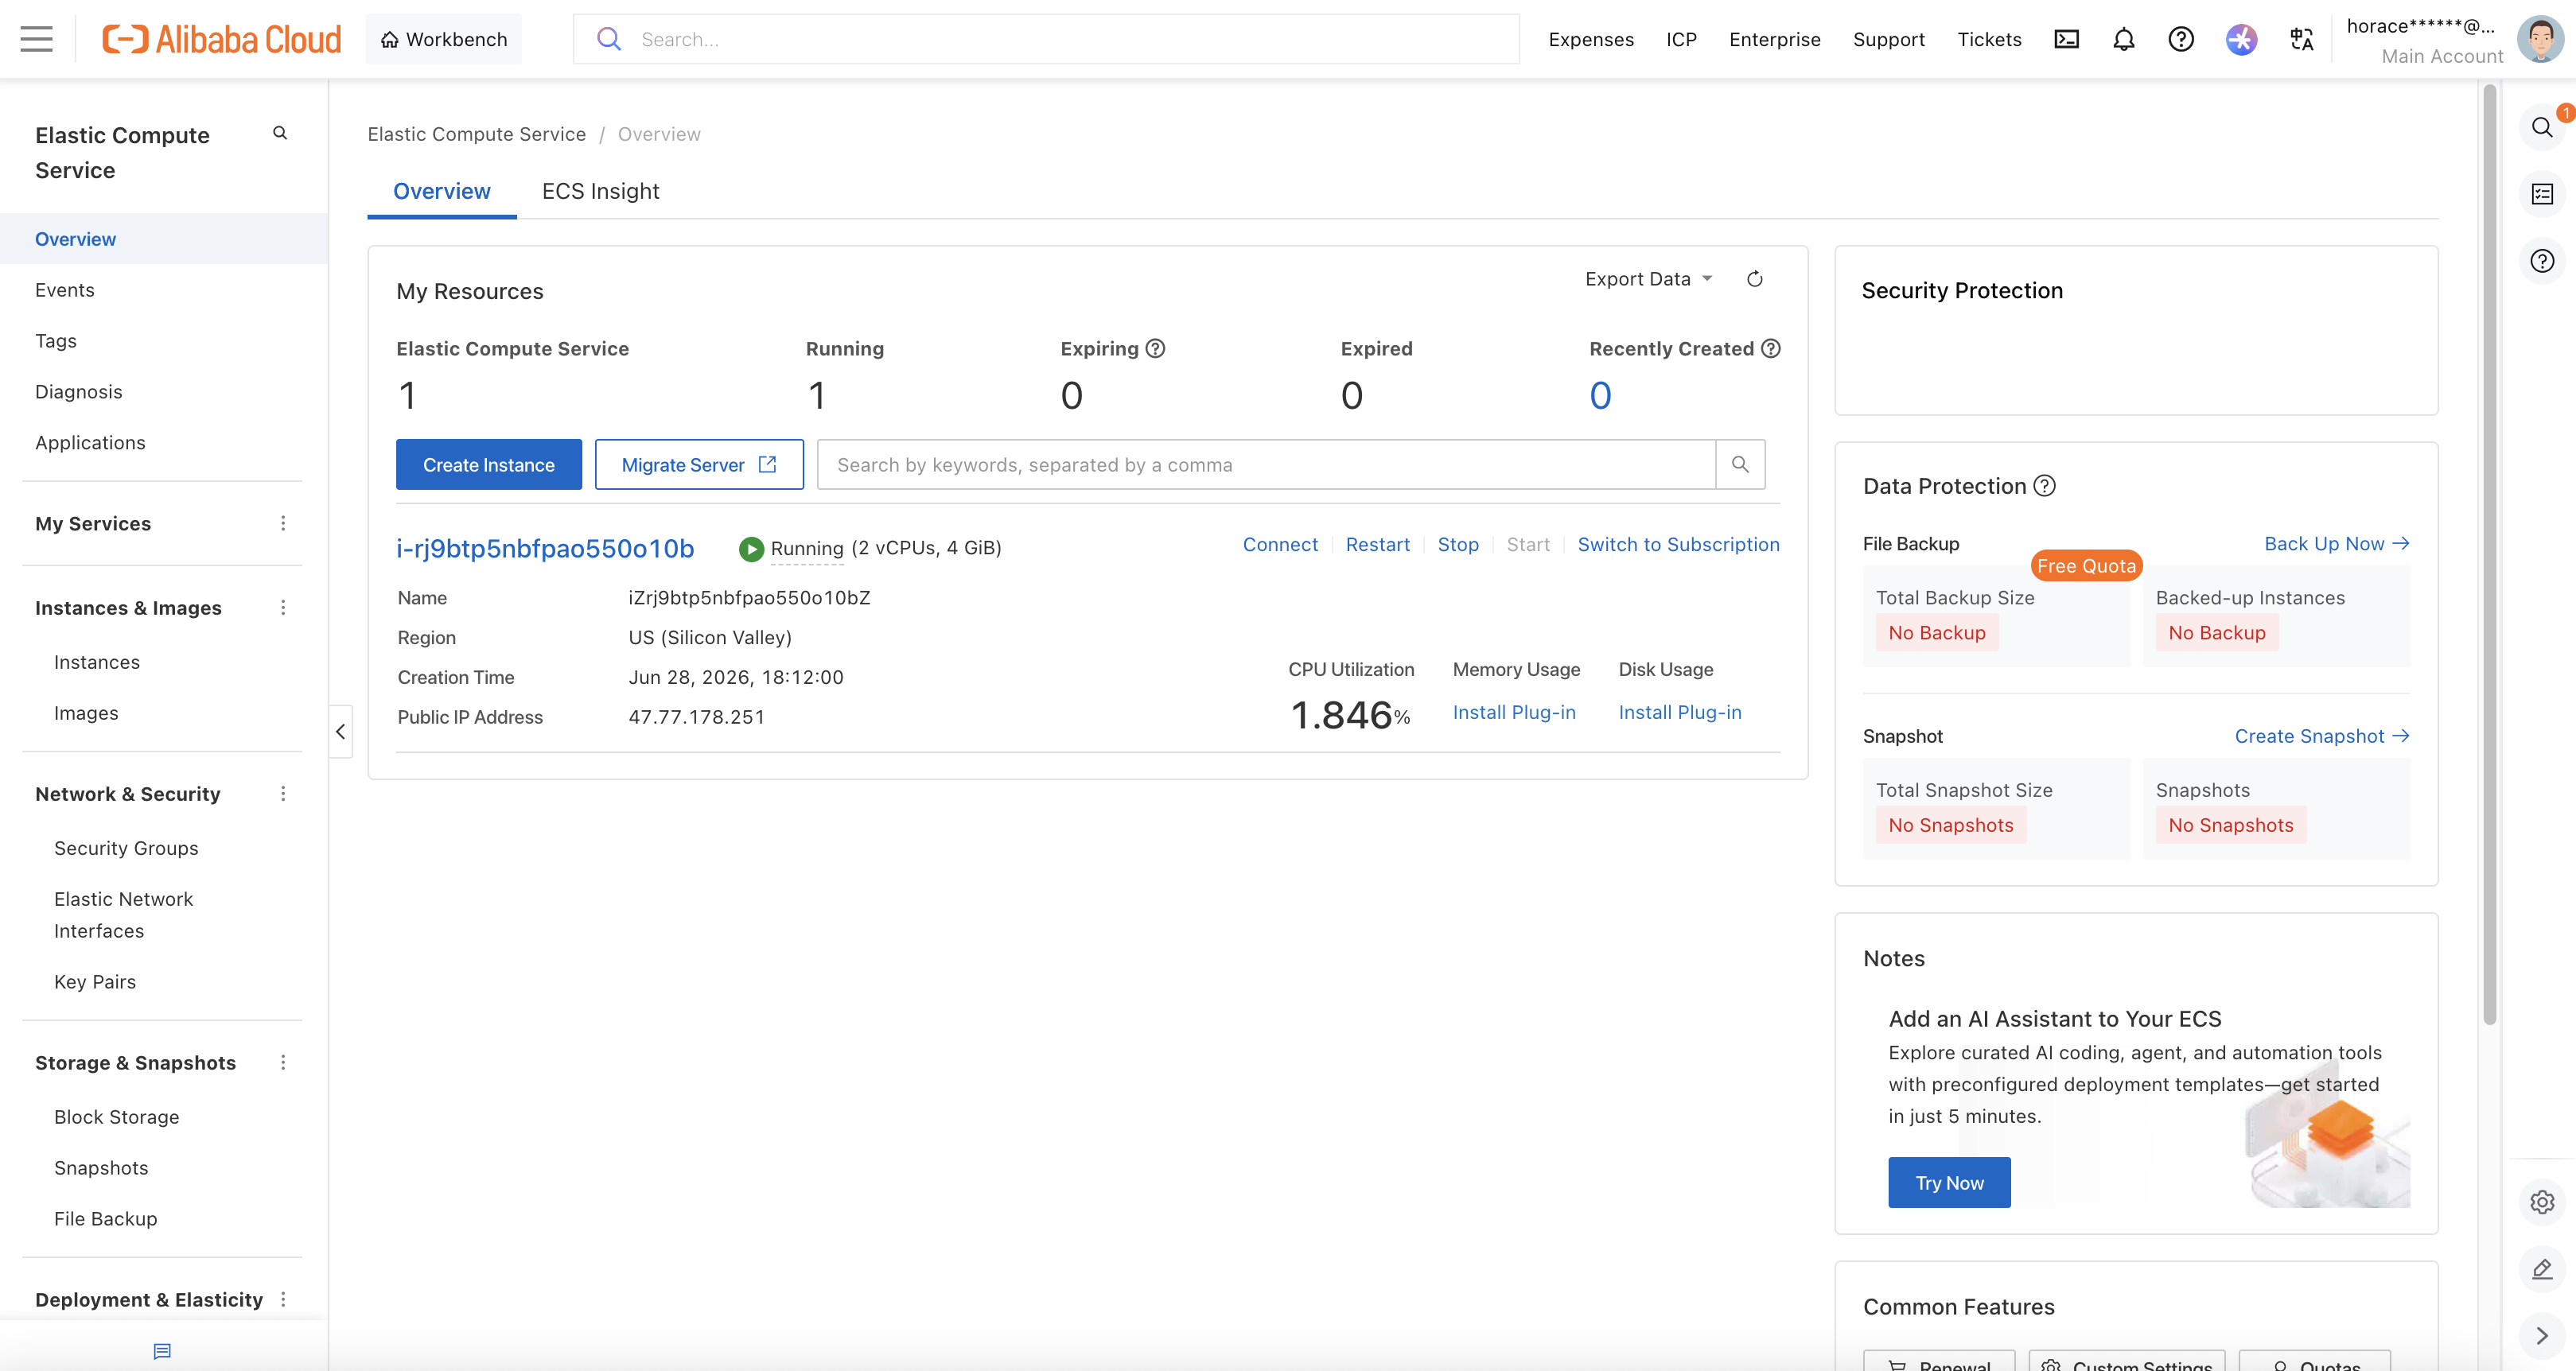
Task: Click Stop for the instance
Action: (x=1457, y=545)
